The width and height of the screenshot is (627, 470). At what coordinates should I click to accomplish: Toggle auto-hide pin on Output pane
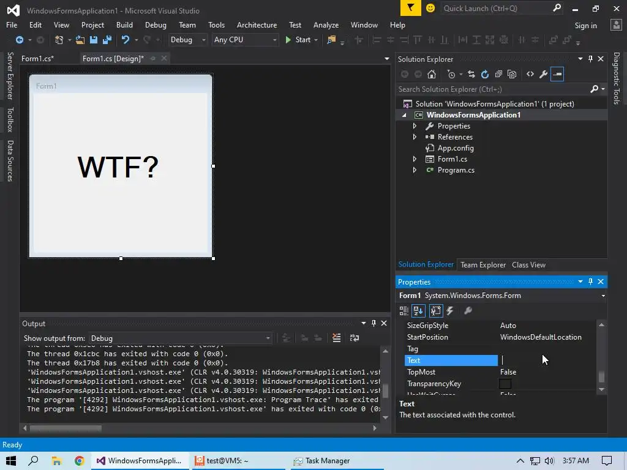pyautogui.click(x=374, y=323)
